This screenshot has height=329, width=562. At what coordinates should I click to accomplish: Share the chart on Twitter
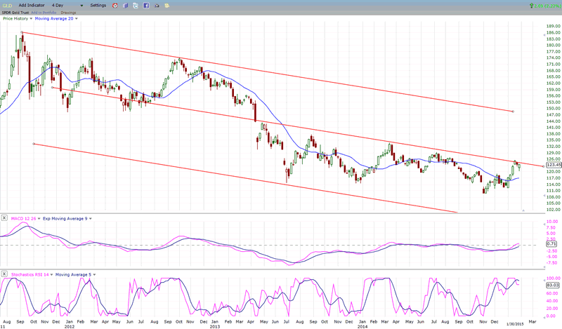[x=136, y=5]
